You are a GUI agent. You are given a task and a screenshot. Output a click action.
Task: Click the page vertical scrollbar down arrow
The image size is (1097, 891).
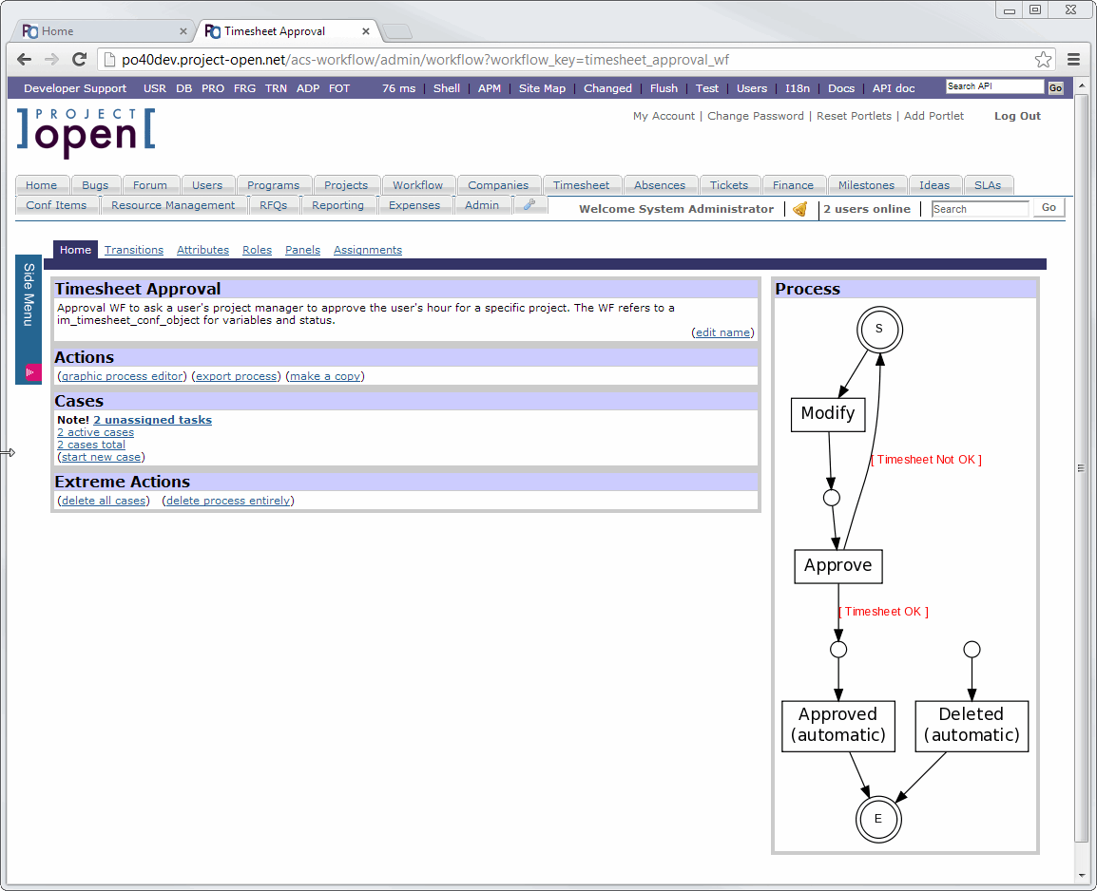tap(1081, 875)
